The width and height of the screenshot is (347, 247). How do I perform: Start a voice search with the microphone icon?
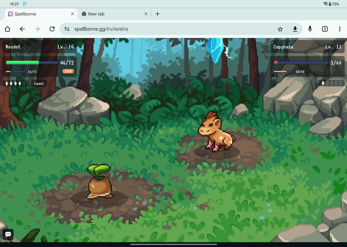coord(310,29)
